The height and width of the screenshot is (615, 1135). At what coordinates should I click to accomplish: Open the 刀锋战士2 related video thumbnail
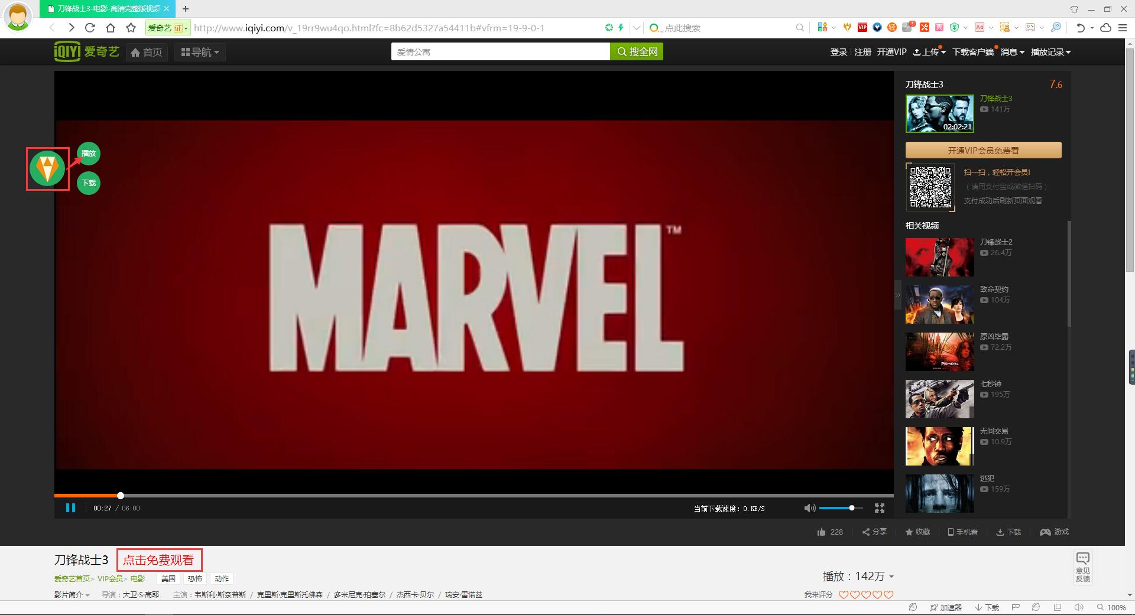pos(939,257)
